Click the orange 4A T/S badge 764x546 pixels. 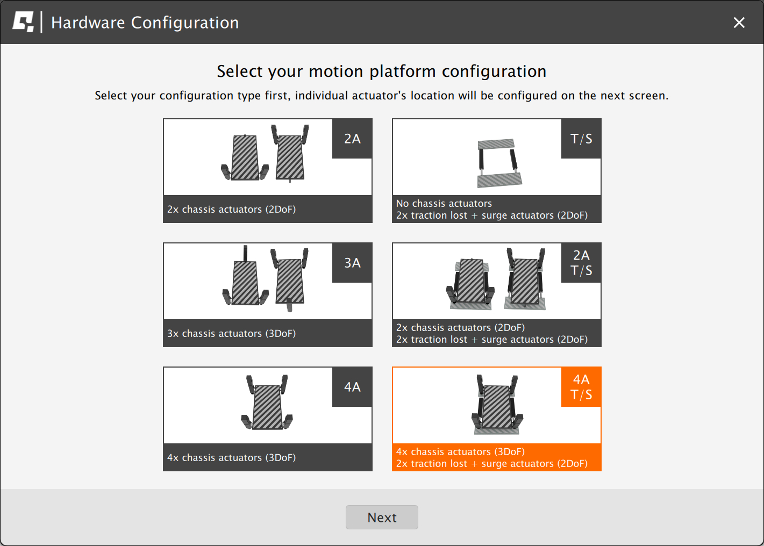click(581, 387)
